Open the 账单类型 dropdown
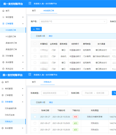 point(55,93)
